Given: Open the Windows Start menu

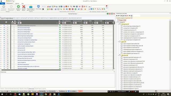Looking at the screenshot, I should [2, 94].
